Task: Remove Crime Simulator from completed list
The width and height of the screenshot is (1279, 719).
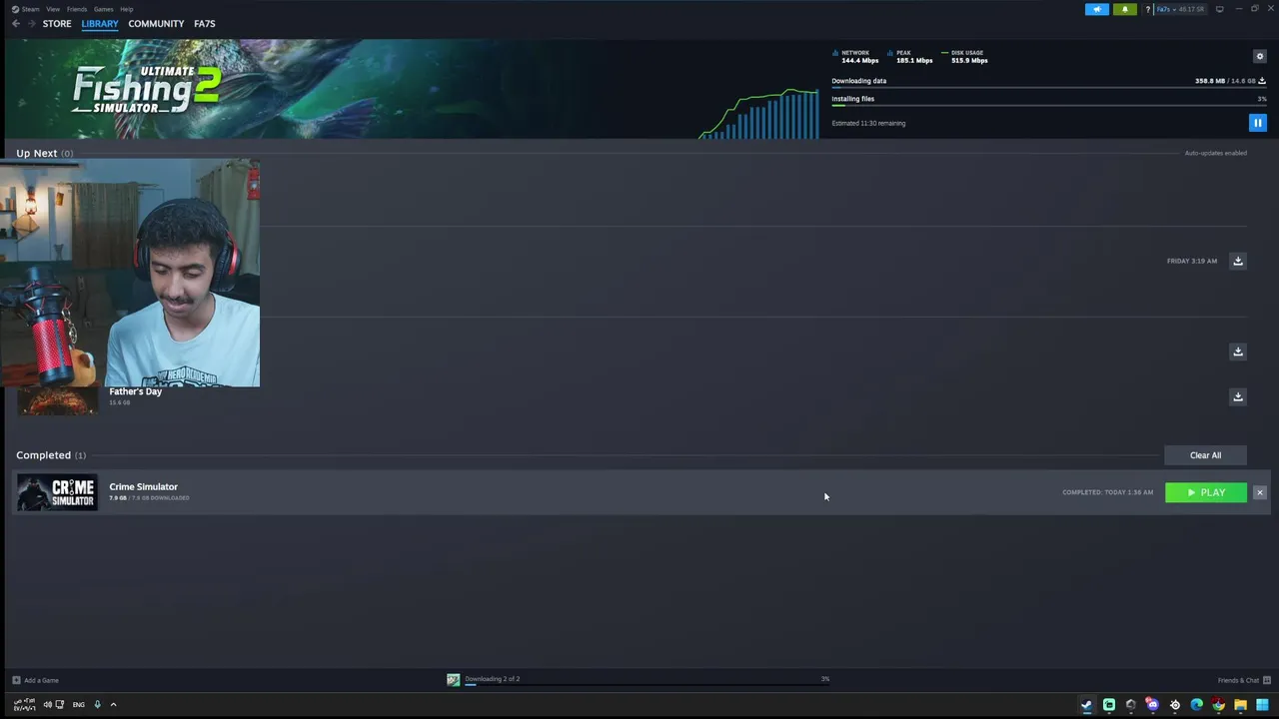Action: (x=1260, y=492)
